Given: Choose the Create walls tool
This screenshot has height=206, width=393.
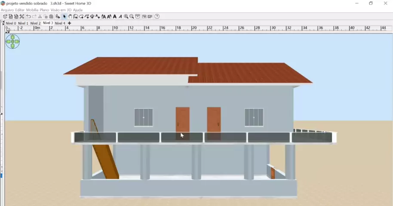Looking at the screenshot, I should pyautogui.click(x=76, y=17).
